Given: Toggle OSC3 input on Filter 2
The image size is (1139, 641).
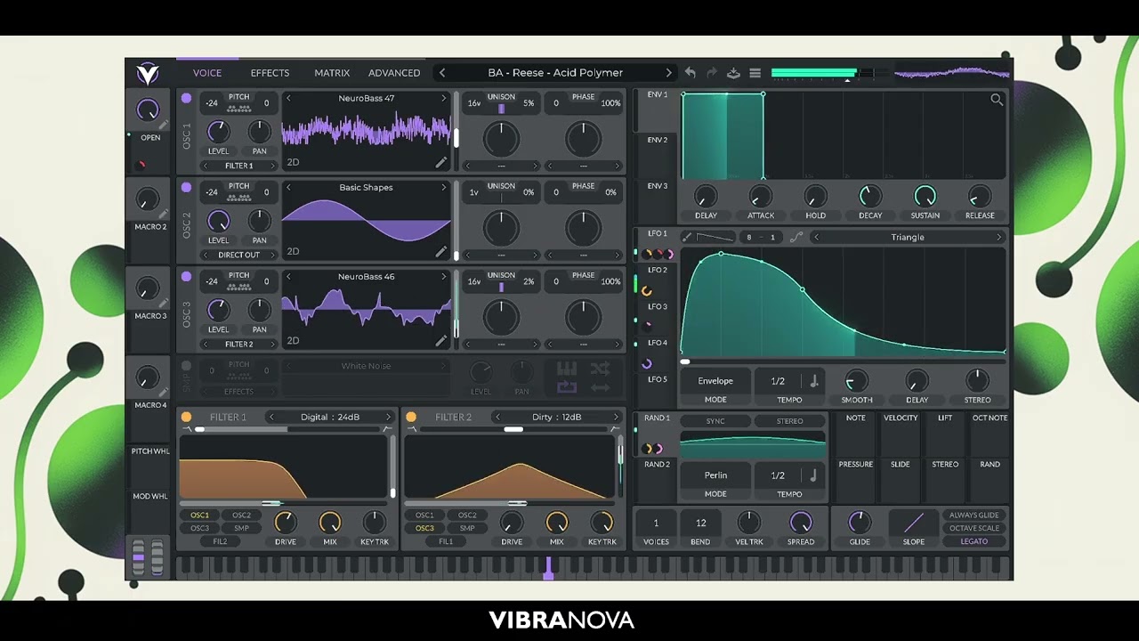Looking at the screenshot, I should pyautogui.click(x=424, y=528).
